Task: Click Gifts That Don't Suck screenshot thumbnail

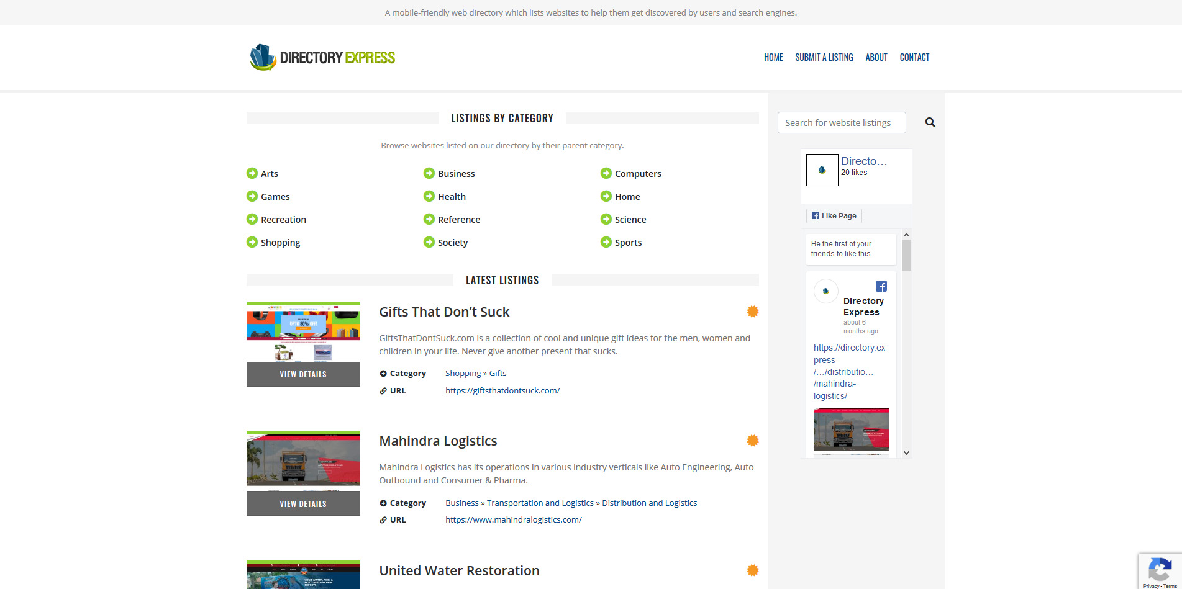Action: [303, 331]
